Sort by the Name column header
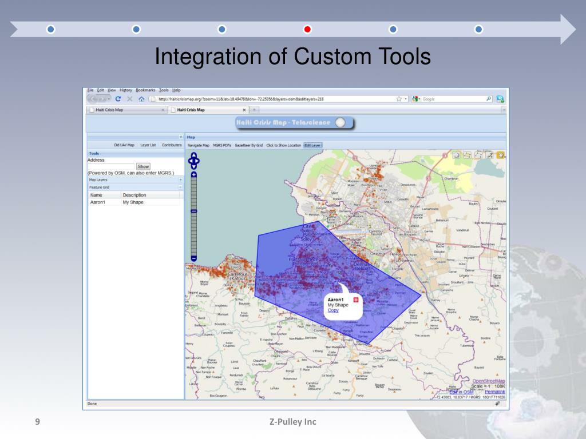Image resolution: width=586 pixels, height=439 pixels. point(105,195)
